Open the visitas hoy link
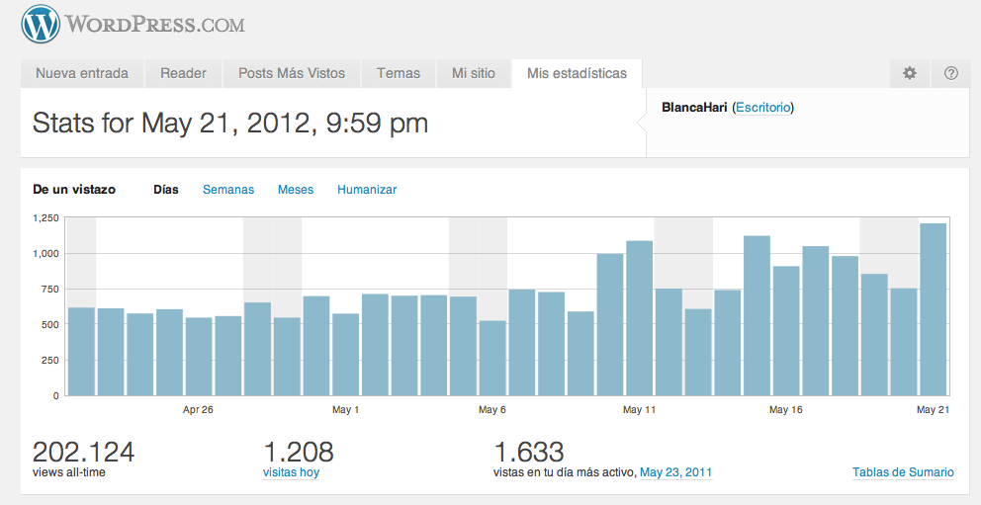The height and width of the screenshot is (505, 981). (x=291, y=472)
